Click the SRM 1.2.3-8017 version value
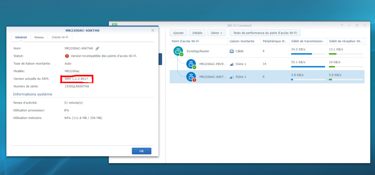Viewport: 375px width, 175px height. (x=76, y=79)
